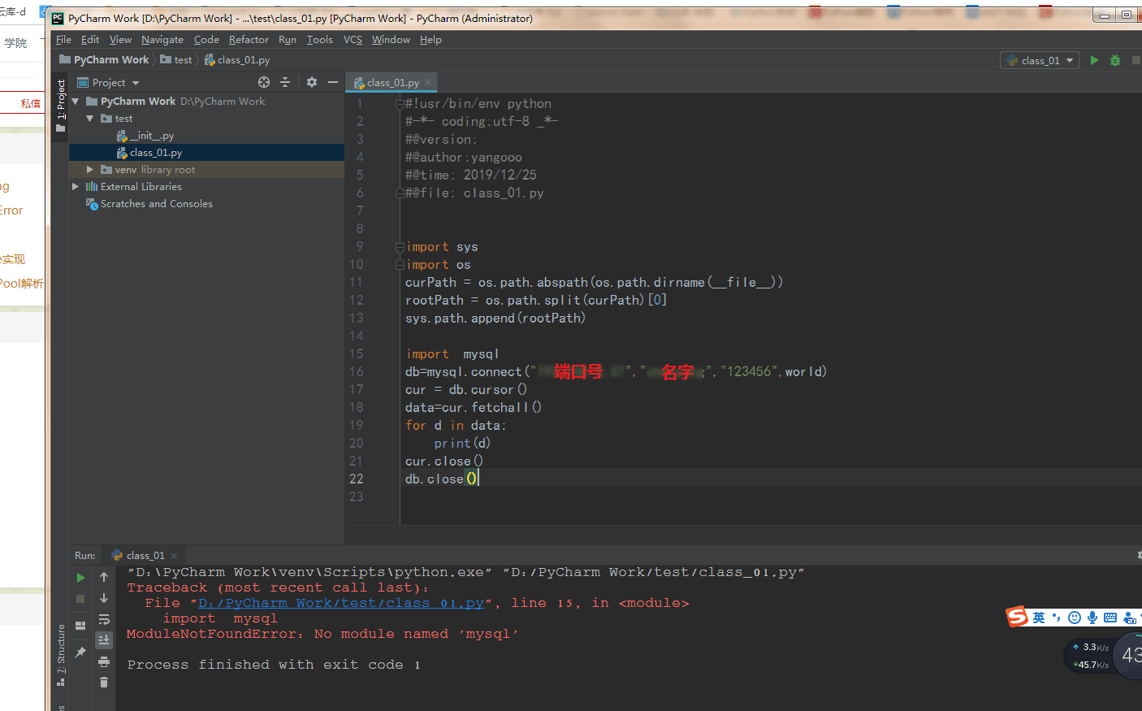Click Sogou microphone voice input icon
The width and height of the screenshot is (1142, 711).
point(1092,618)
